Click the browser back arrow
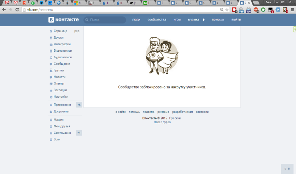 point(4,9)
